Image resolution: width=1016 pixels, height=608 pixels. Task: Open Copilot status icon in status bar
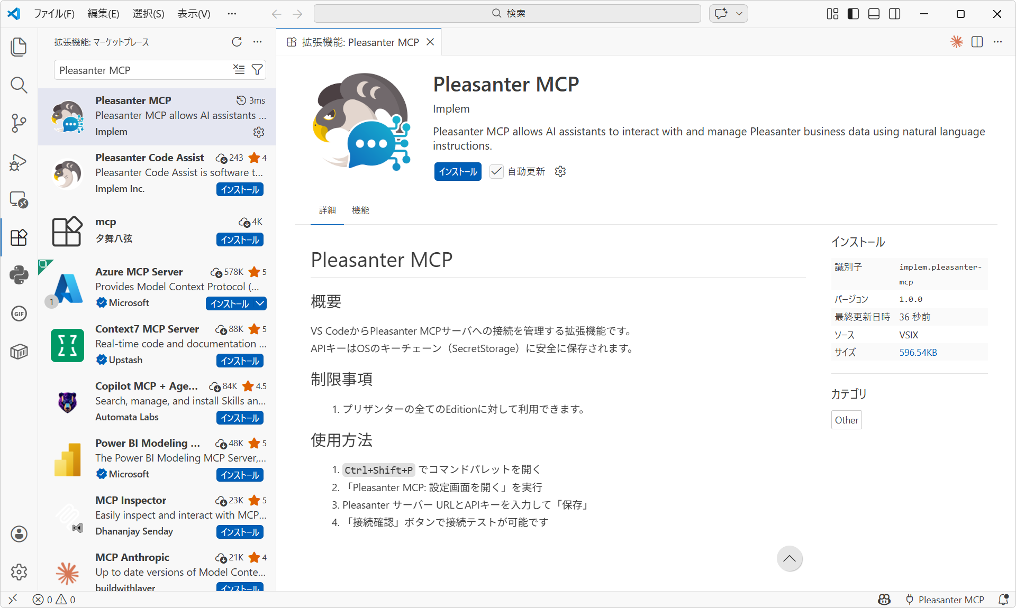point(884,600)
